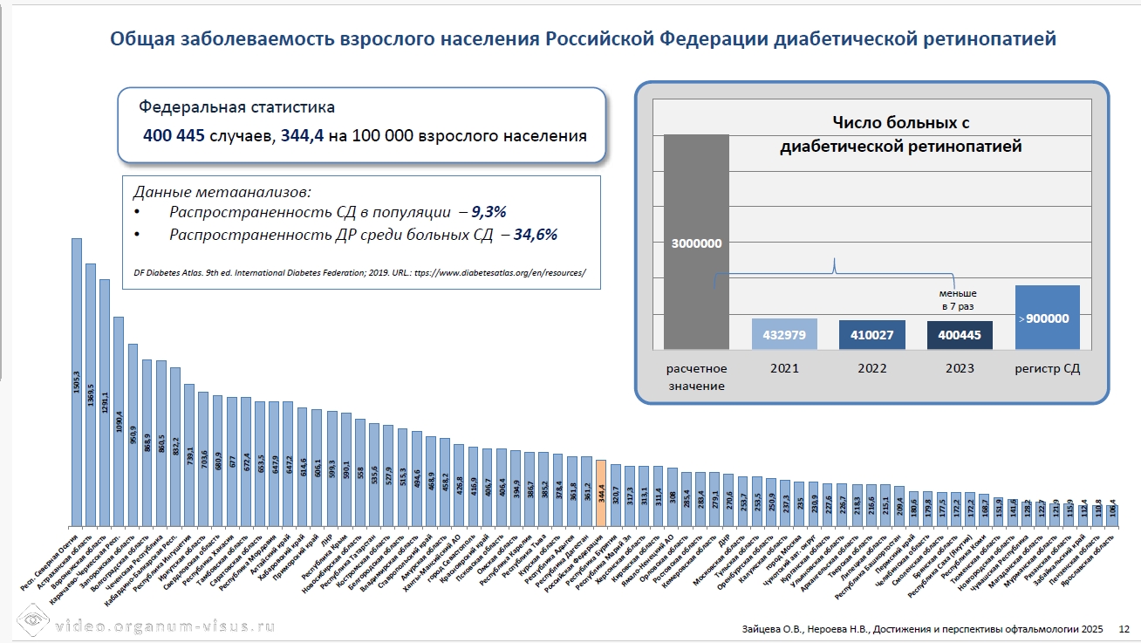Click the Astrakhan region bar 1369,5
This screenshot has width=1141, height=643.
[91, 394]
